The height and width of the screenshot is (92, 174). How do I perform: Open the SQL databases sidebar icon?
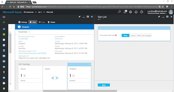[4, 51]
